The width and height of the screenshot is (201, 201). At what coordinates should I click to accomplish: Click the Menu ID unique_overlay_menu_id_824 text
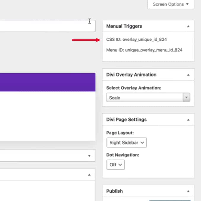coord(144,50)
